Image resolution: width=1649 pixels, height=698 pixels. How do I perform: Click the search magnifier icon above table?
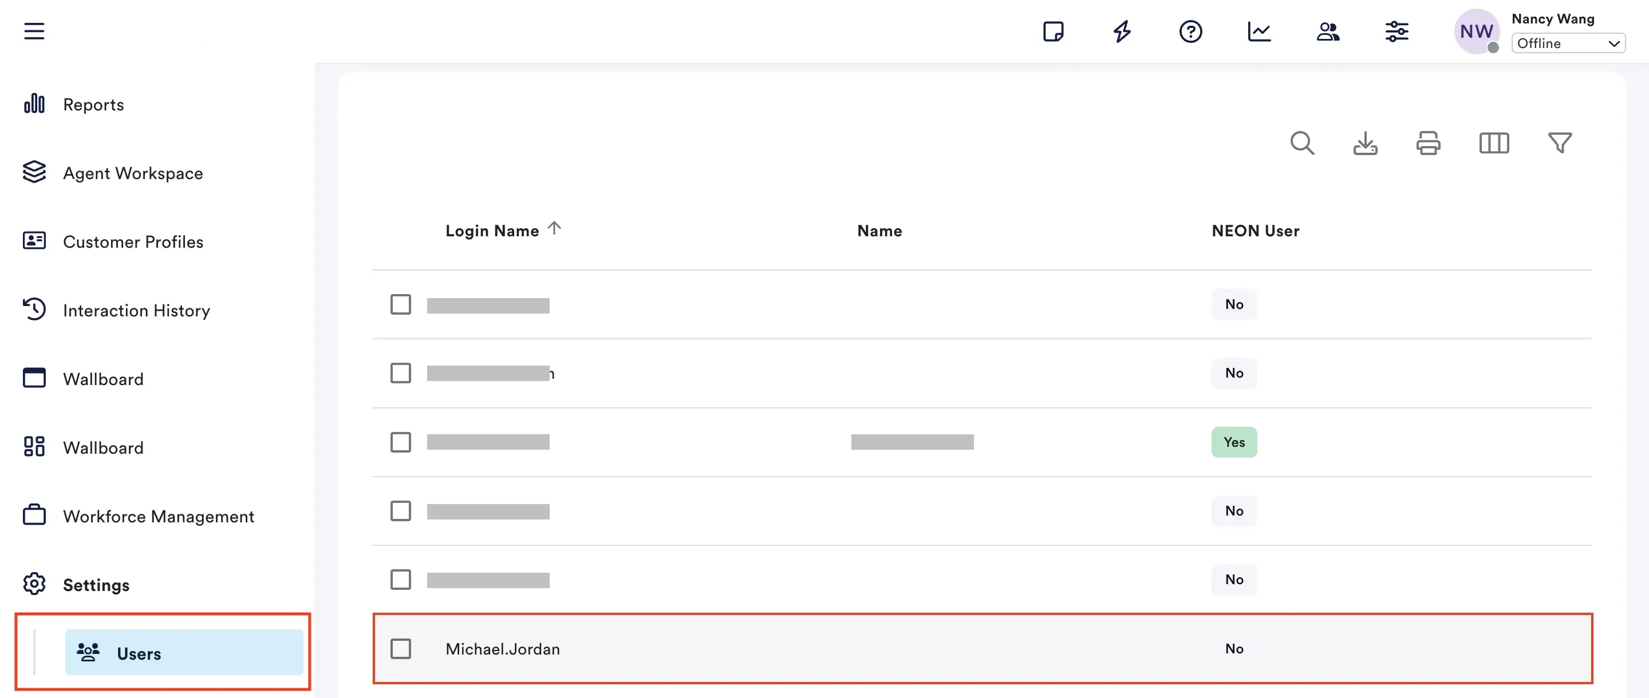1302,142
